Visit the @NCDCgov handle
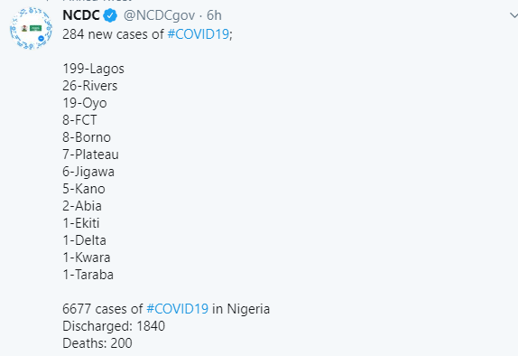518x356 pixels. (159, 15)
